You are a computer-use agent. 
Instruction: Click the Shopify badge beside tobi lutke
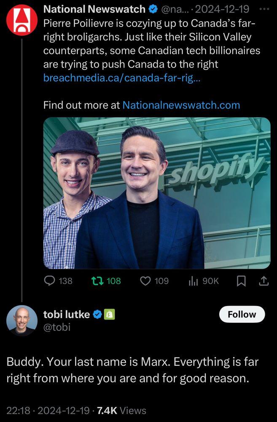[110, 314]
